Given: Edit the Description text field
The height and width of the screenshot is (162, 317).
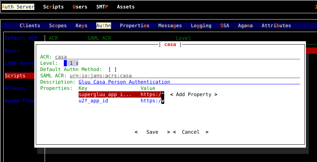Looking at the screenshot, I should pyautogui.click(x=188, y=82).
